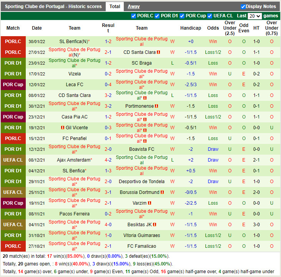Click the L result indicator in the SC Braga row

(172, 63)
